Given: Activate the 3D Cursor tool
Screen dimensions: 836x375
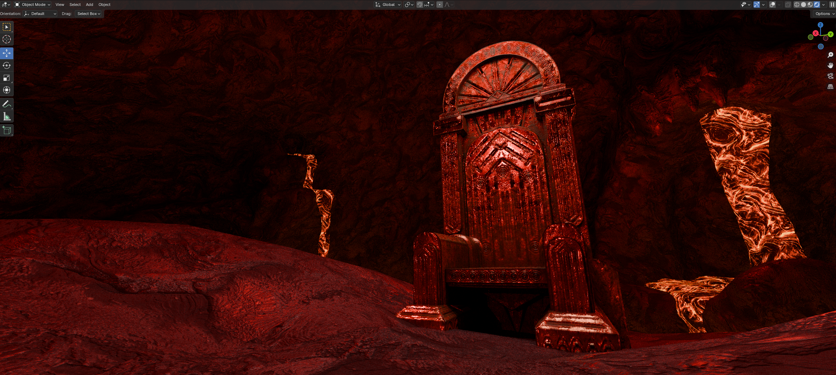Looking at the screenshot, I should (7, 39).
